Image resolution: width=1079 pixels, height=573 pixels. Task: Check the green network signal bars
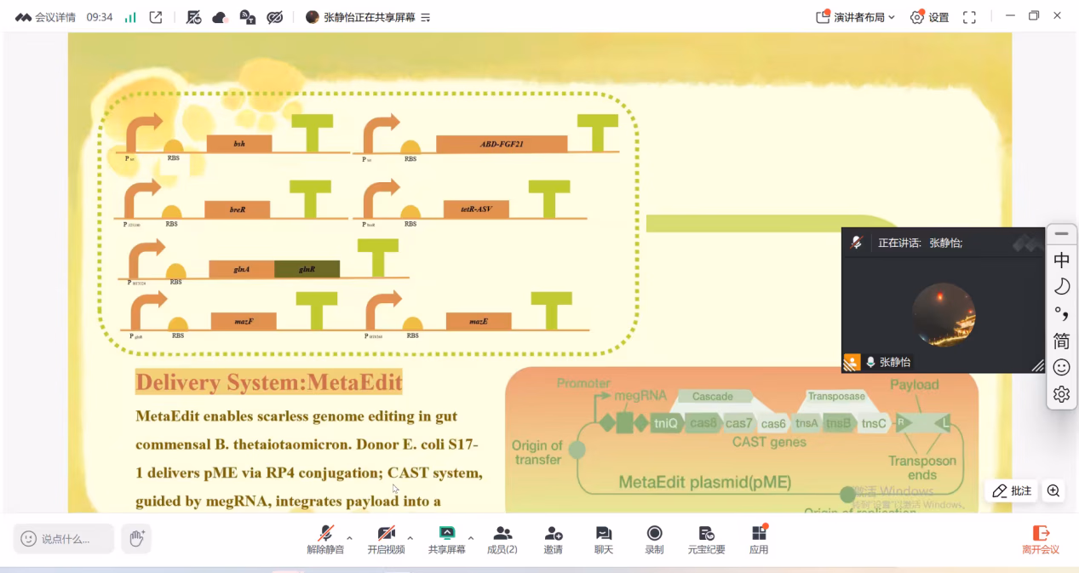[130, 17]
